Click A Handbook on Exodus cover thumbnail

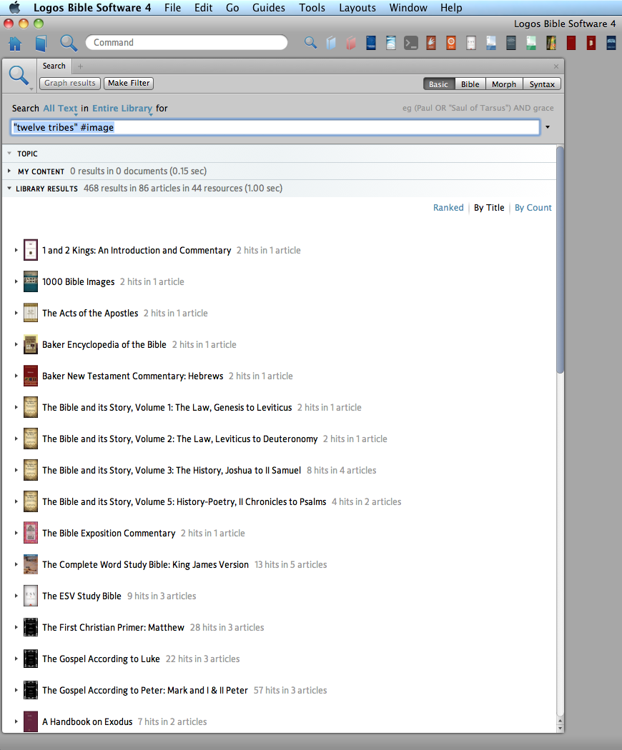click(x=31, y=721)
